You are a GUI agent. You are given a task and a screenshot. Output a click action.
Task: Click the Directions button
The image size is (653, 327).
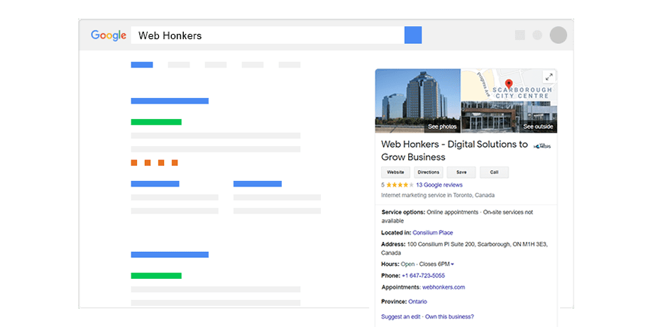point(428,172)
